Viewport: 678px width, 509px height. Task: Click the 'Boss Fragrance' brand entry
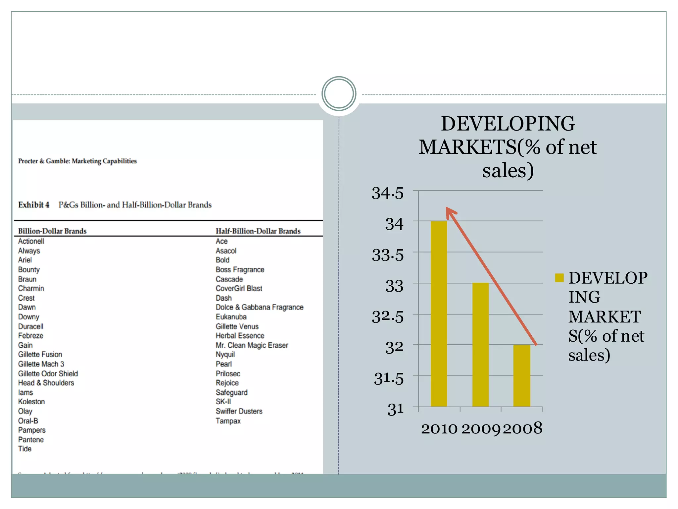click(x=240, y=270)
